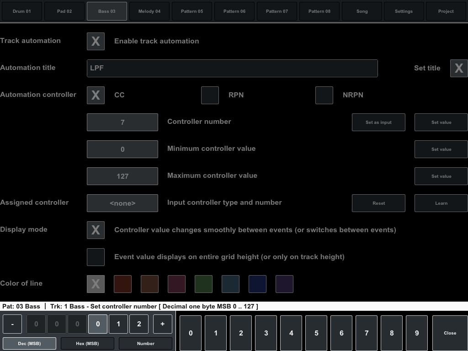Open the Pad 02 pattern tab
This screenshot has height=351, width=468.
tap(64, 11)
